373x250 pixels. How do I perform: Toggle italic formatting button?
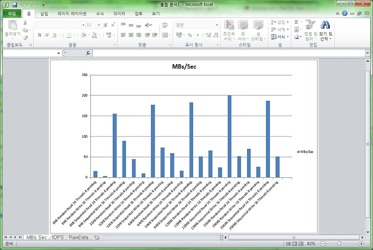point(47,35)
